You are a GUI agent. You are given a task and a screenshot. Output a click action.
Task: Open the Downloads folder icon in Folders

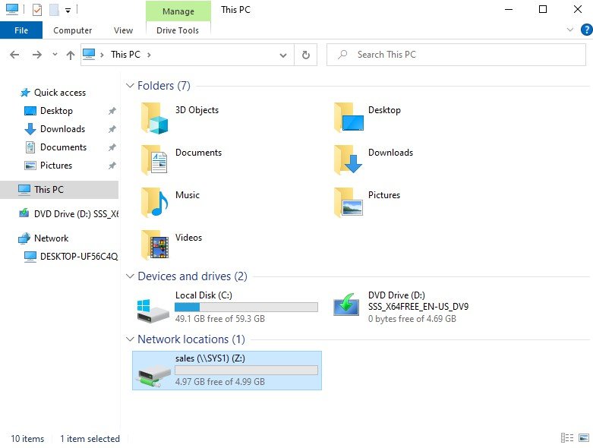point(349,159)
